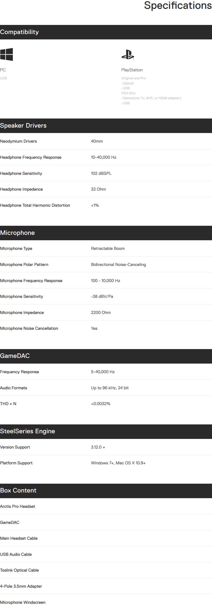This screenshot has width=212, height=607.
Task: Click the SteelSeries Engine section header
Action: click(106, 432)
